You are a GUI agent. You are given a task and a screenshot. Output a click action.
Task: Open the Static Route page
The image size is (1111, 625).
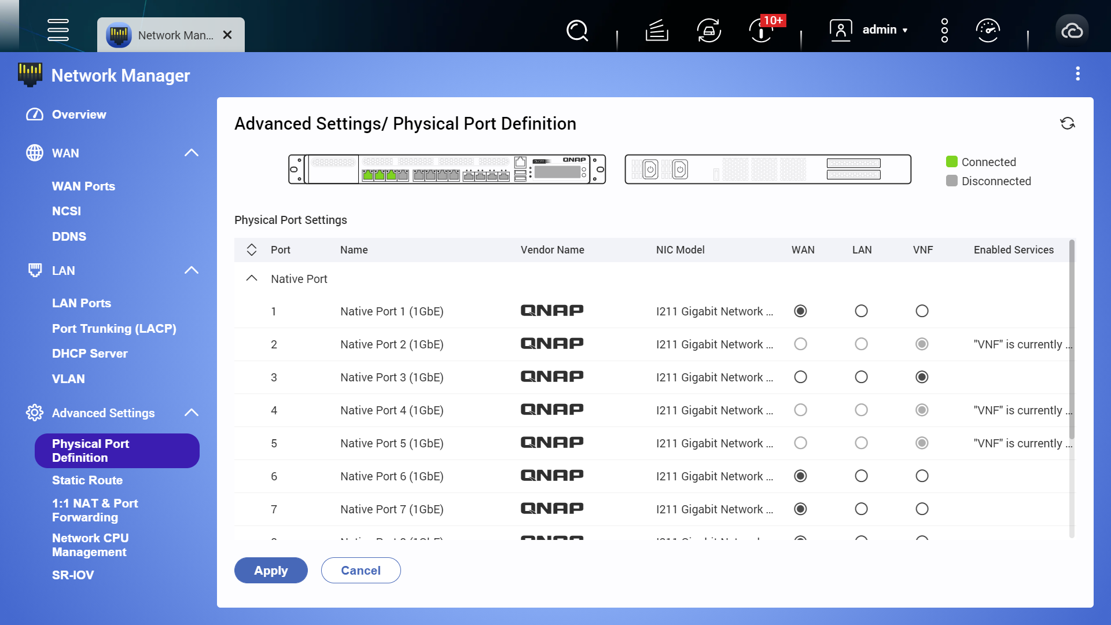[87, 480]
